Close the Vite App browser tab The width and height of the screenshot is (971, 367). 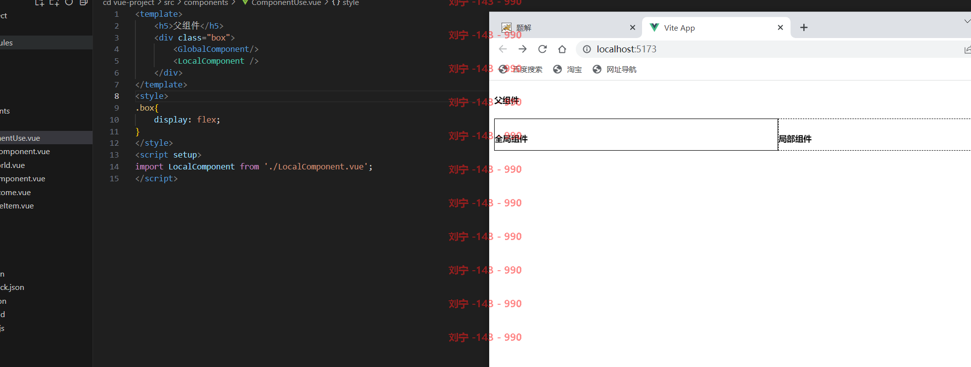pos(781,28)
